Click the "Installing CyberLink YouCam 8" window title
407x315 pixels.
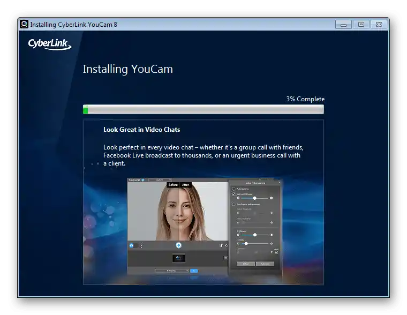click(74, 25)
